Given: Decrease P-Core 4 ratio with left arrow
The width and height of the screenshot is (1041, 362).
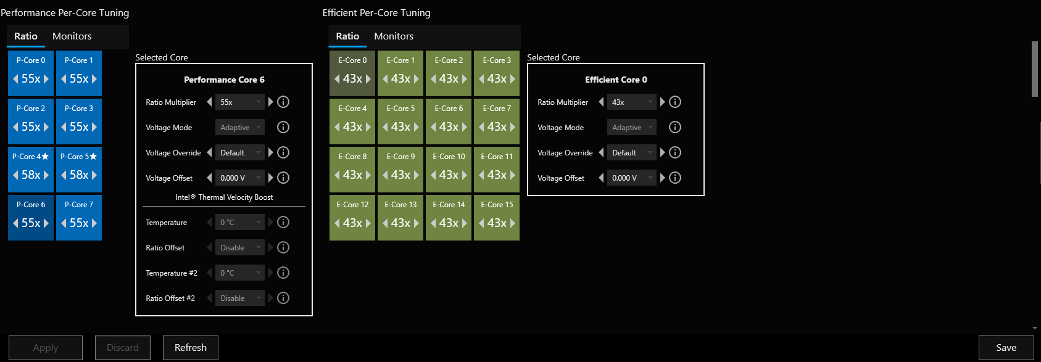Looking at the screenshot, I should (x=15, y=175).
